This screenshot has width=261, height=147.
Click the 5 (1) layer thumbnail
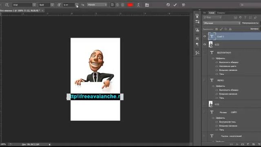click(x=210, y=45)
